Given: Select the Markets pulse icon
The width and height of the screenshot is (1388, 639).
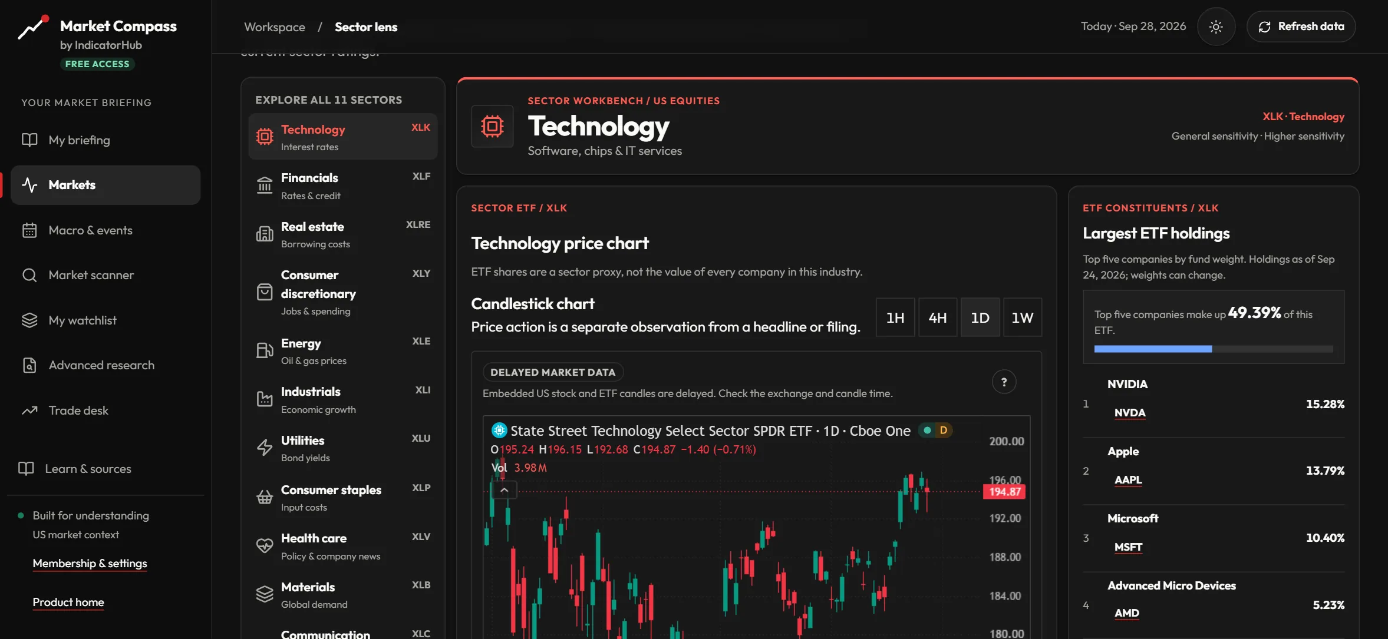Looking at the screenshot, I should point(29,185).
